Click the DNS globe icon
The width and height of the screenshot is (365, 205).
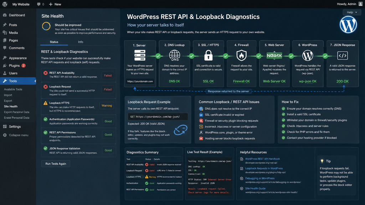click(174, 56)
